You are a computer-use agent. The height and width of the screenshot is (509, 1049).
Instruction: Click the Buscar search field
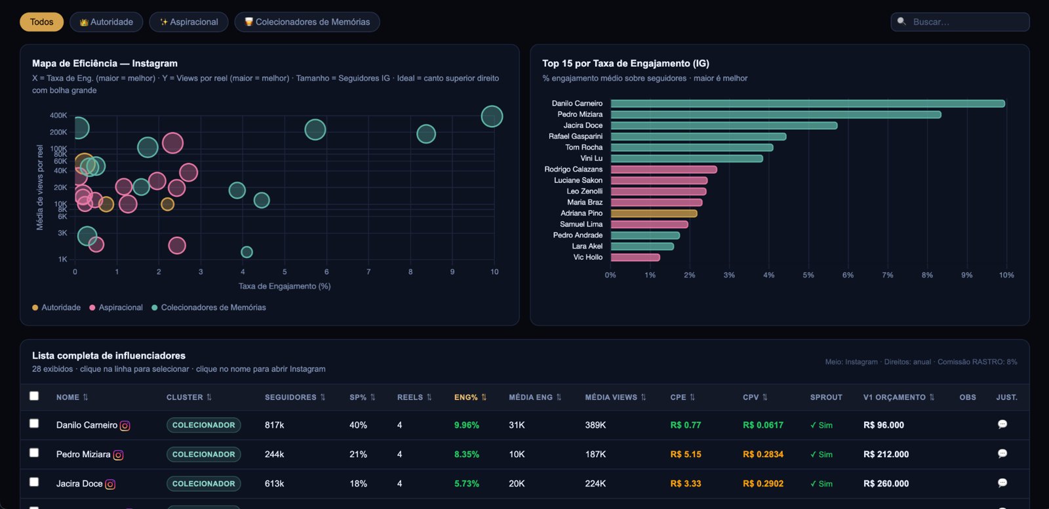point(960,22)
